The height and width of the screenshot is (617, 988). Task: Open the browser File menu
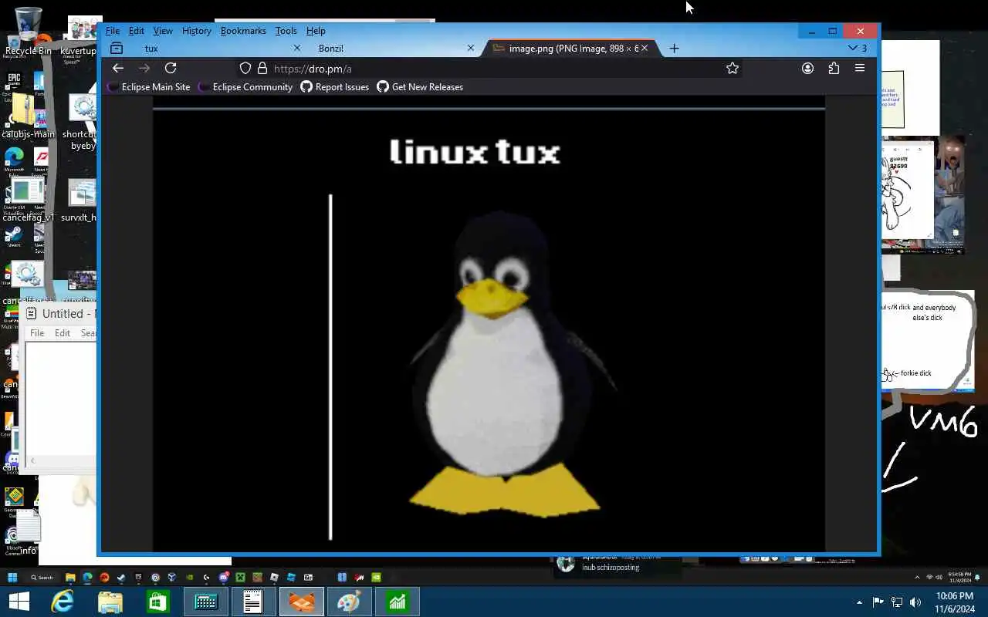pyautogui.click(x=113, y=31)
